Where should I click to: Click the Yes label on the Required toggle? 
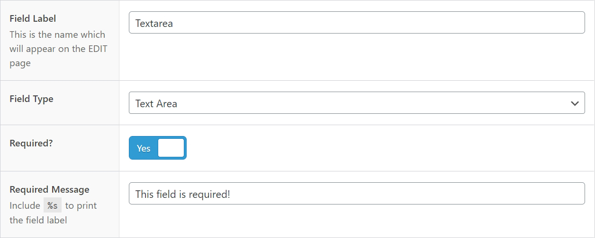144,148
